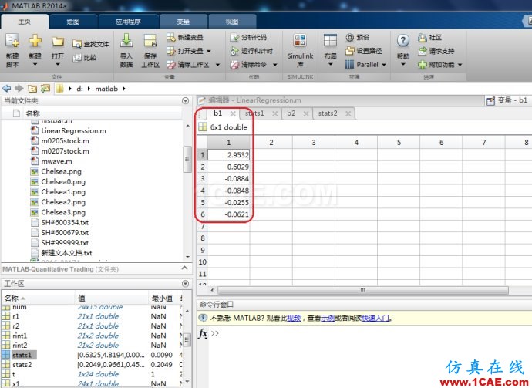Screen dimensions: 532x388
Task: Select Chelsea.png in the file list
Action: click(x=62, y=171)
